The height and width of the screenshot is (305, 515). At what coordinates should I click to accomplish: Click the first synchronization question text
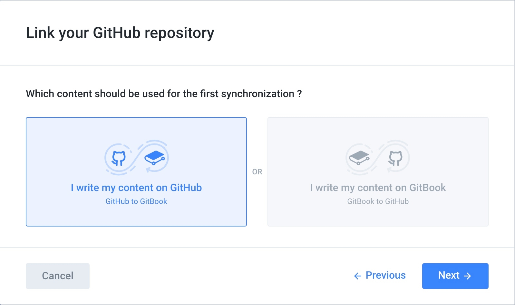(x=164, y=94)
